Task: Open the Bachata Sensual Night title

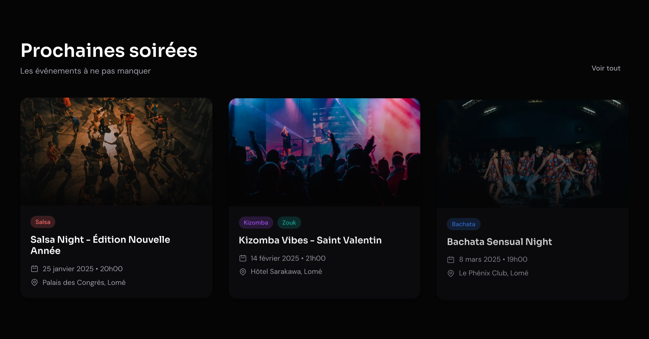Action: [x=499, y=242]
